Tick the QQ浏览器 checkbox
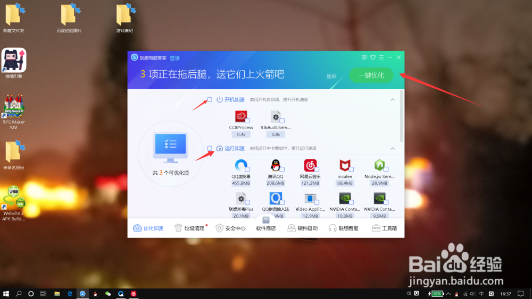The image size is (532, 299). [x=248, y=169]
